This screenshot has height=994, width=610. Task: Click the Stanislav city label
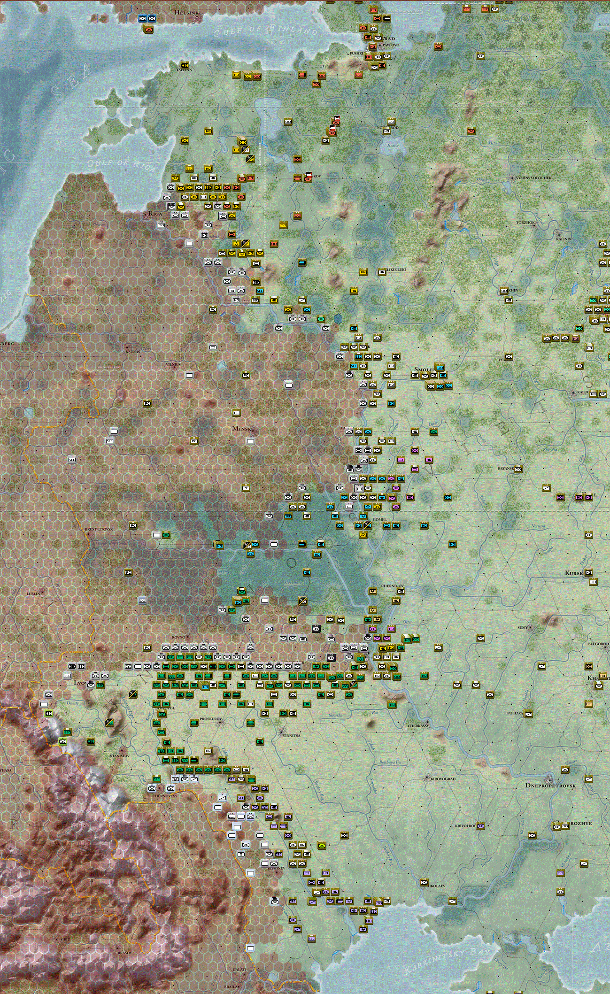coord(119,755)
